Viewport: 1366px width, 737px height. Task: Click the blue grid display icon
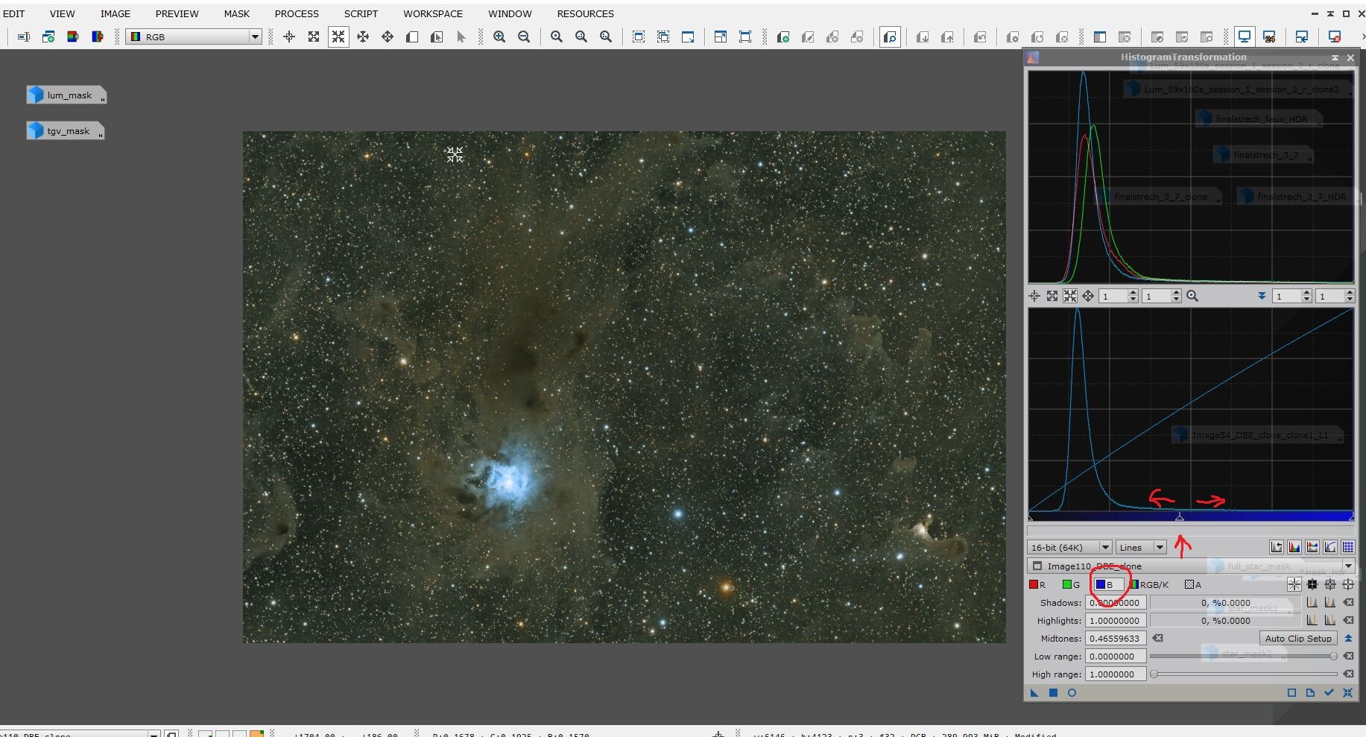1348,547
